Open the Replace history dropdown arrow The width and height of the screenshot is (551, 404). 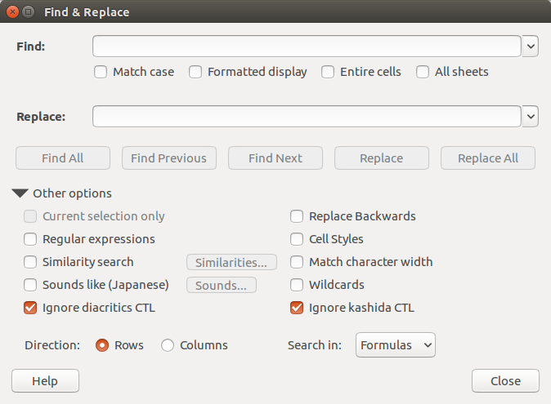(531, 117)
